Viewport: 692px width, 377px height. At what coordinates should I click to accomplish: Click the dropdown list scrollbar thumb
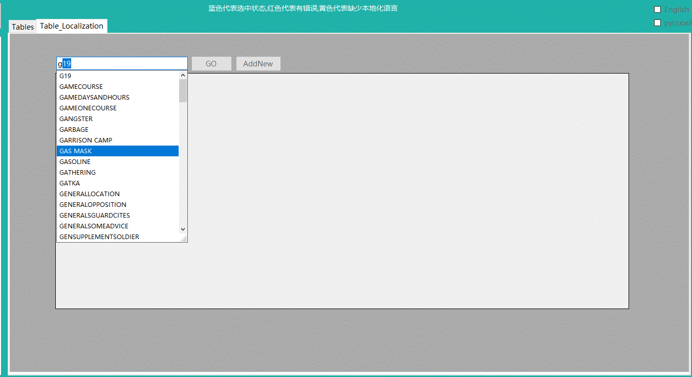pyautogui.click(x=183, y=90)
